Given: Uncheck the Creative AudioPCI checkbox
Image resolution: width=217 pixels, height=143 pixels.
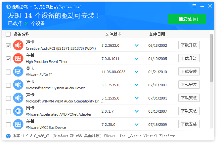Looking at the screenshot, I should coord(9,45).
